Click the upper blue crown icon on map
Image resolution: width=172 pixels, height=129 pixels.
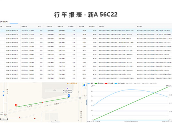[x=4, y=91]
